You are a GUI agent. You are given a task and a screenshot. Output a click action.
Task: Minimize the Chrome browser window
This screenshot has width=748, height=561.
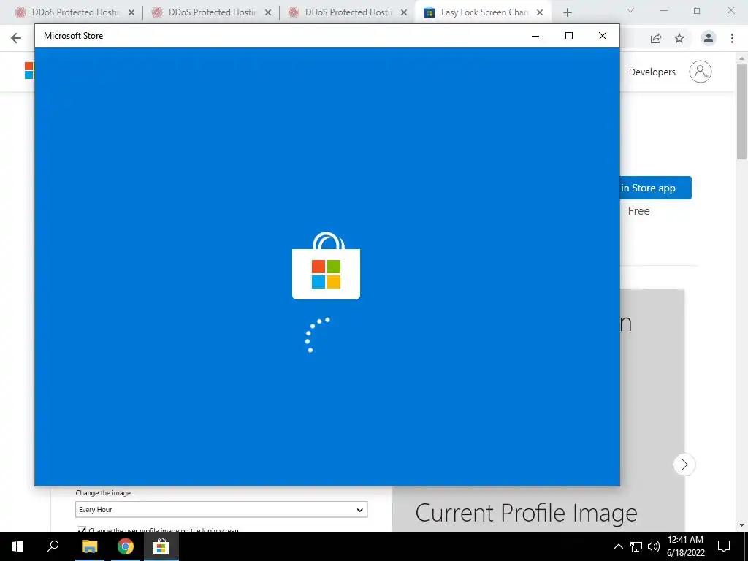pos(663,10)
